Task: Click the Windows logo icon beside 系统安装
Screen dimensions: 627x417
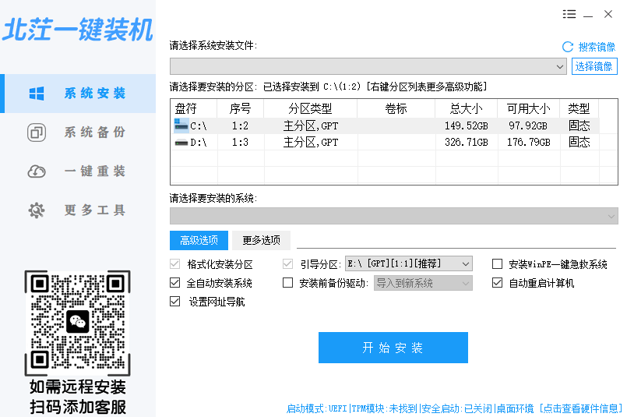Action: 37,94
